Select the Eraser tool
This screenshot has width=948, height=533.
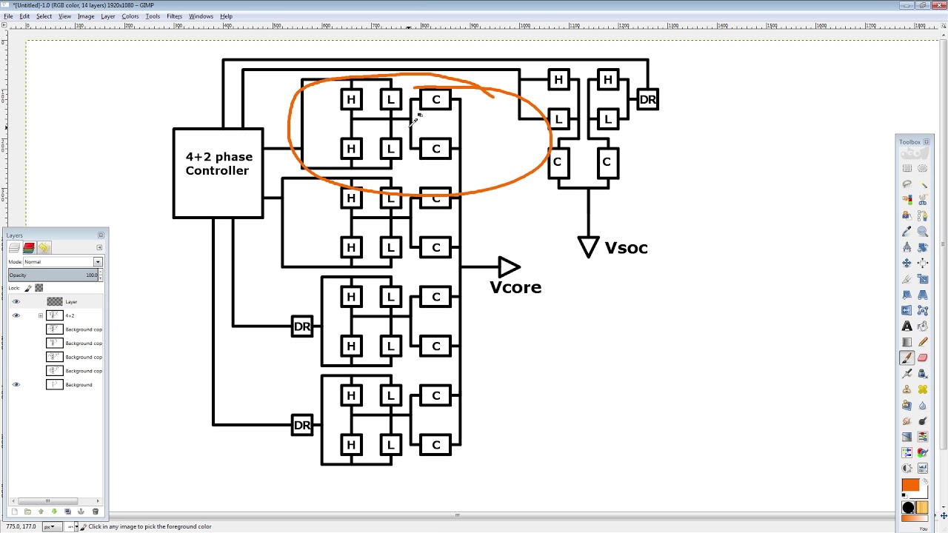922,358
